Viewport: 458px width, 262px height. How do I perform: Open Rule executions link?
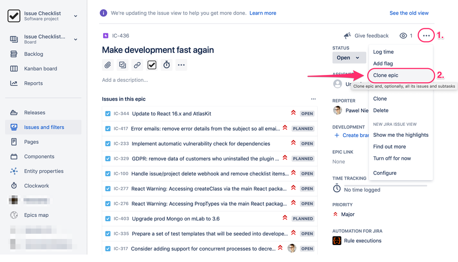click(x=363, y=241)
